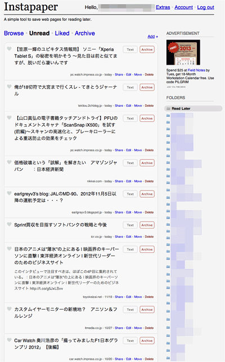Heart the アマゾンジャパン nikkei article
The image size is (225, 362).
[9, 162]
